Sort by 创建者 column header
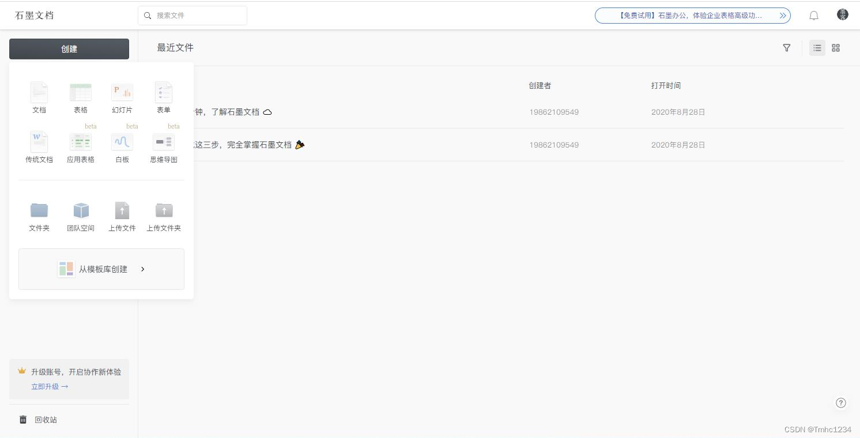The height and width of the screenshot is (438, 860). click(x=540, y=85)
